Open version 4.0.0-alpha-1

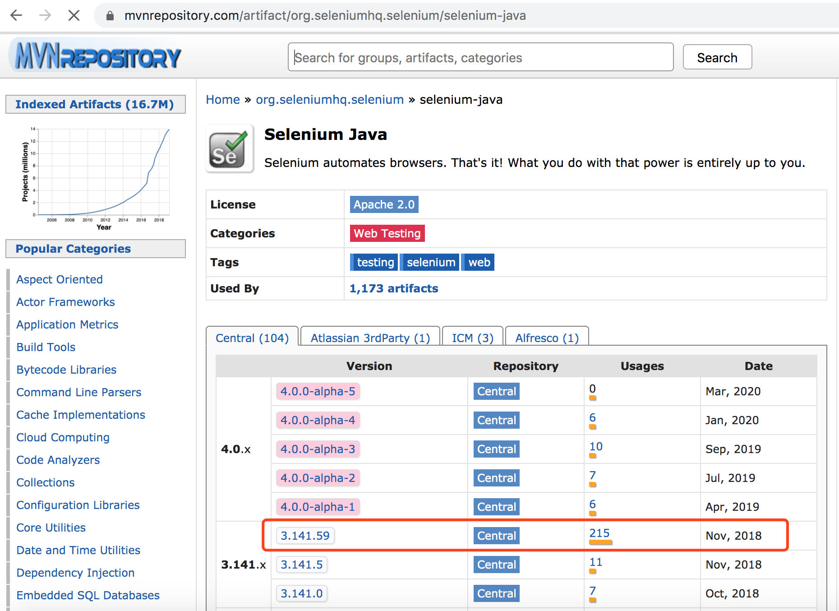[318, 507]
